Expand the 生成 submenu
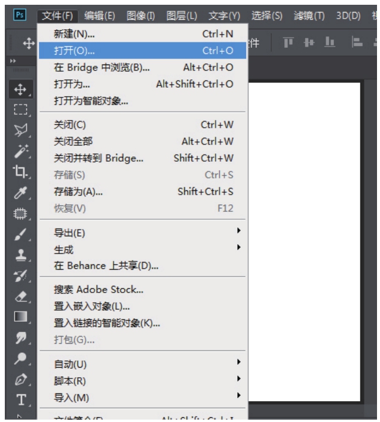Viewport: 380px width, 422px height. (x=142, y=249)
